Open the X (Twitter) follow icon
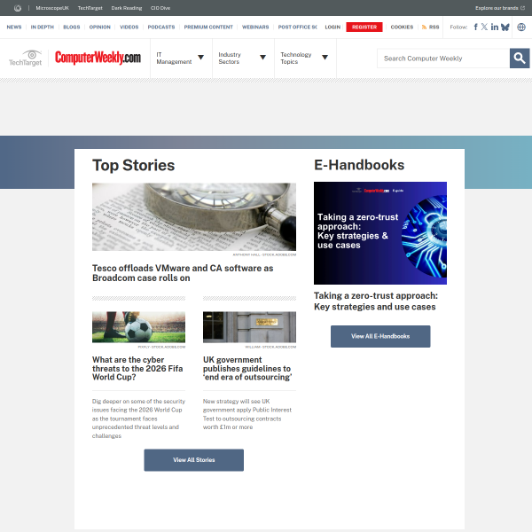Viewport: 532px width, 532px height. click(x=484, y=27)
